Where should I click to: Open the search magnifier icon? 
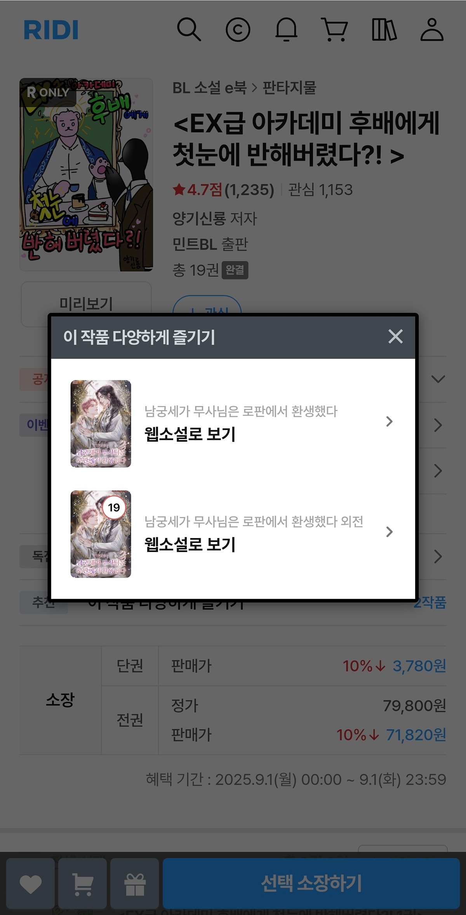[189, 30]
